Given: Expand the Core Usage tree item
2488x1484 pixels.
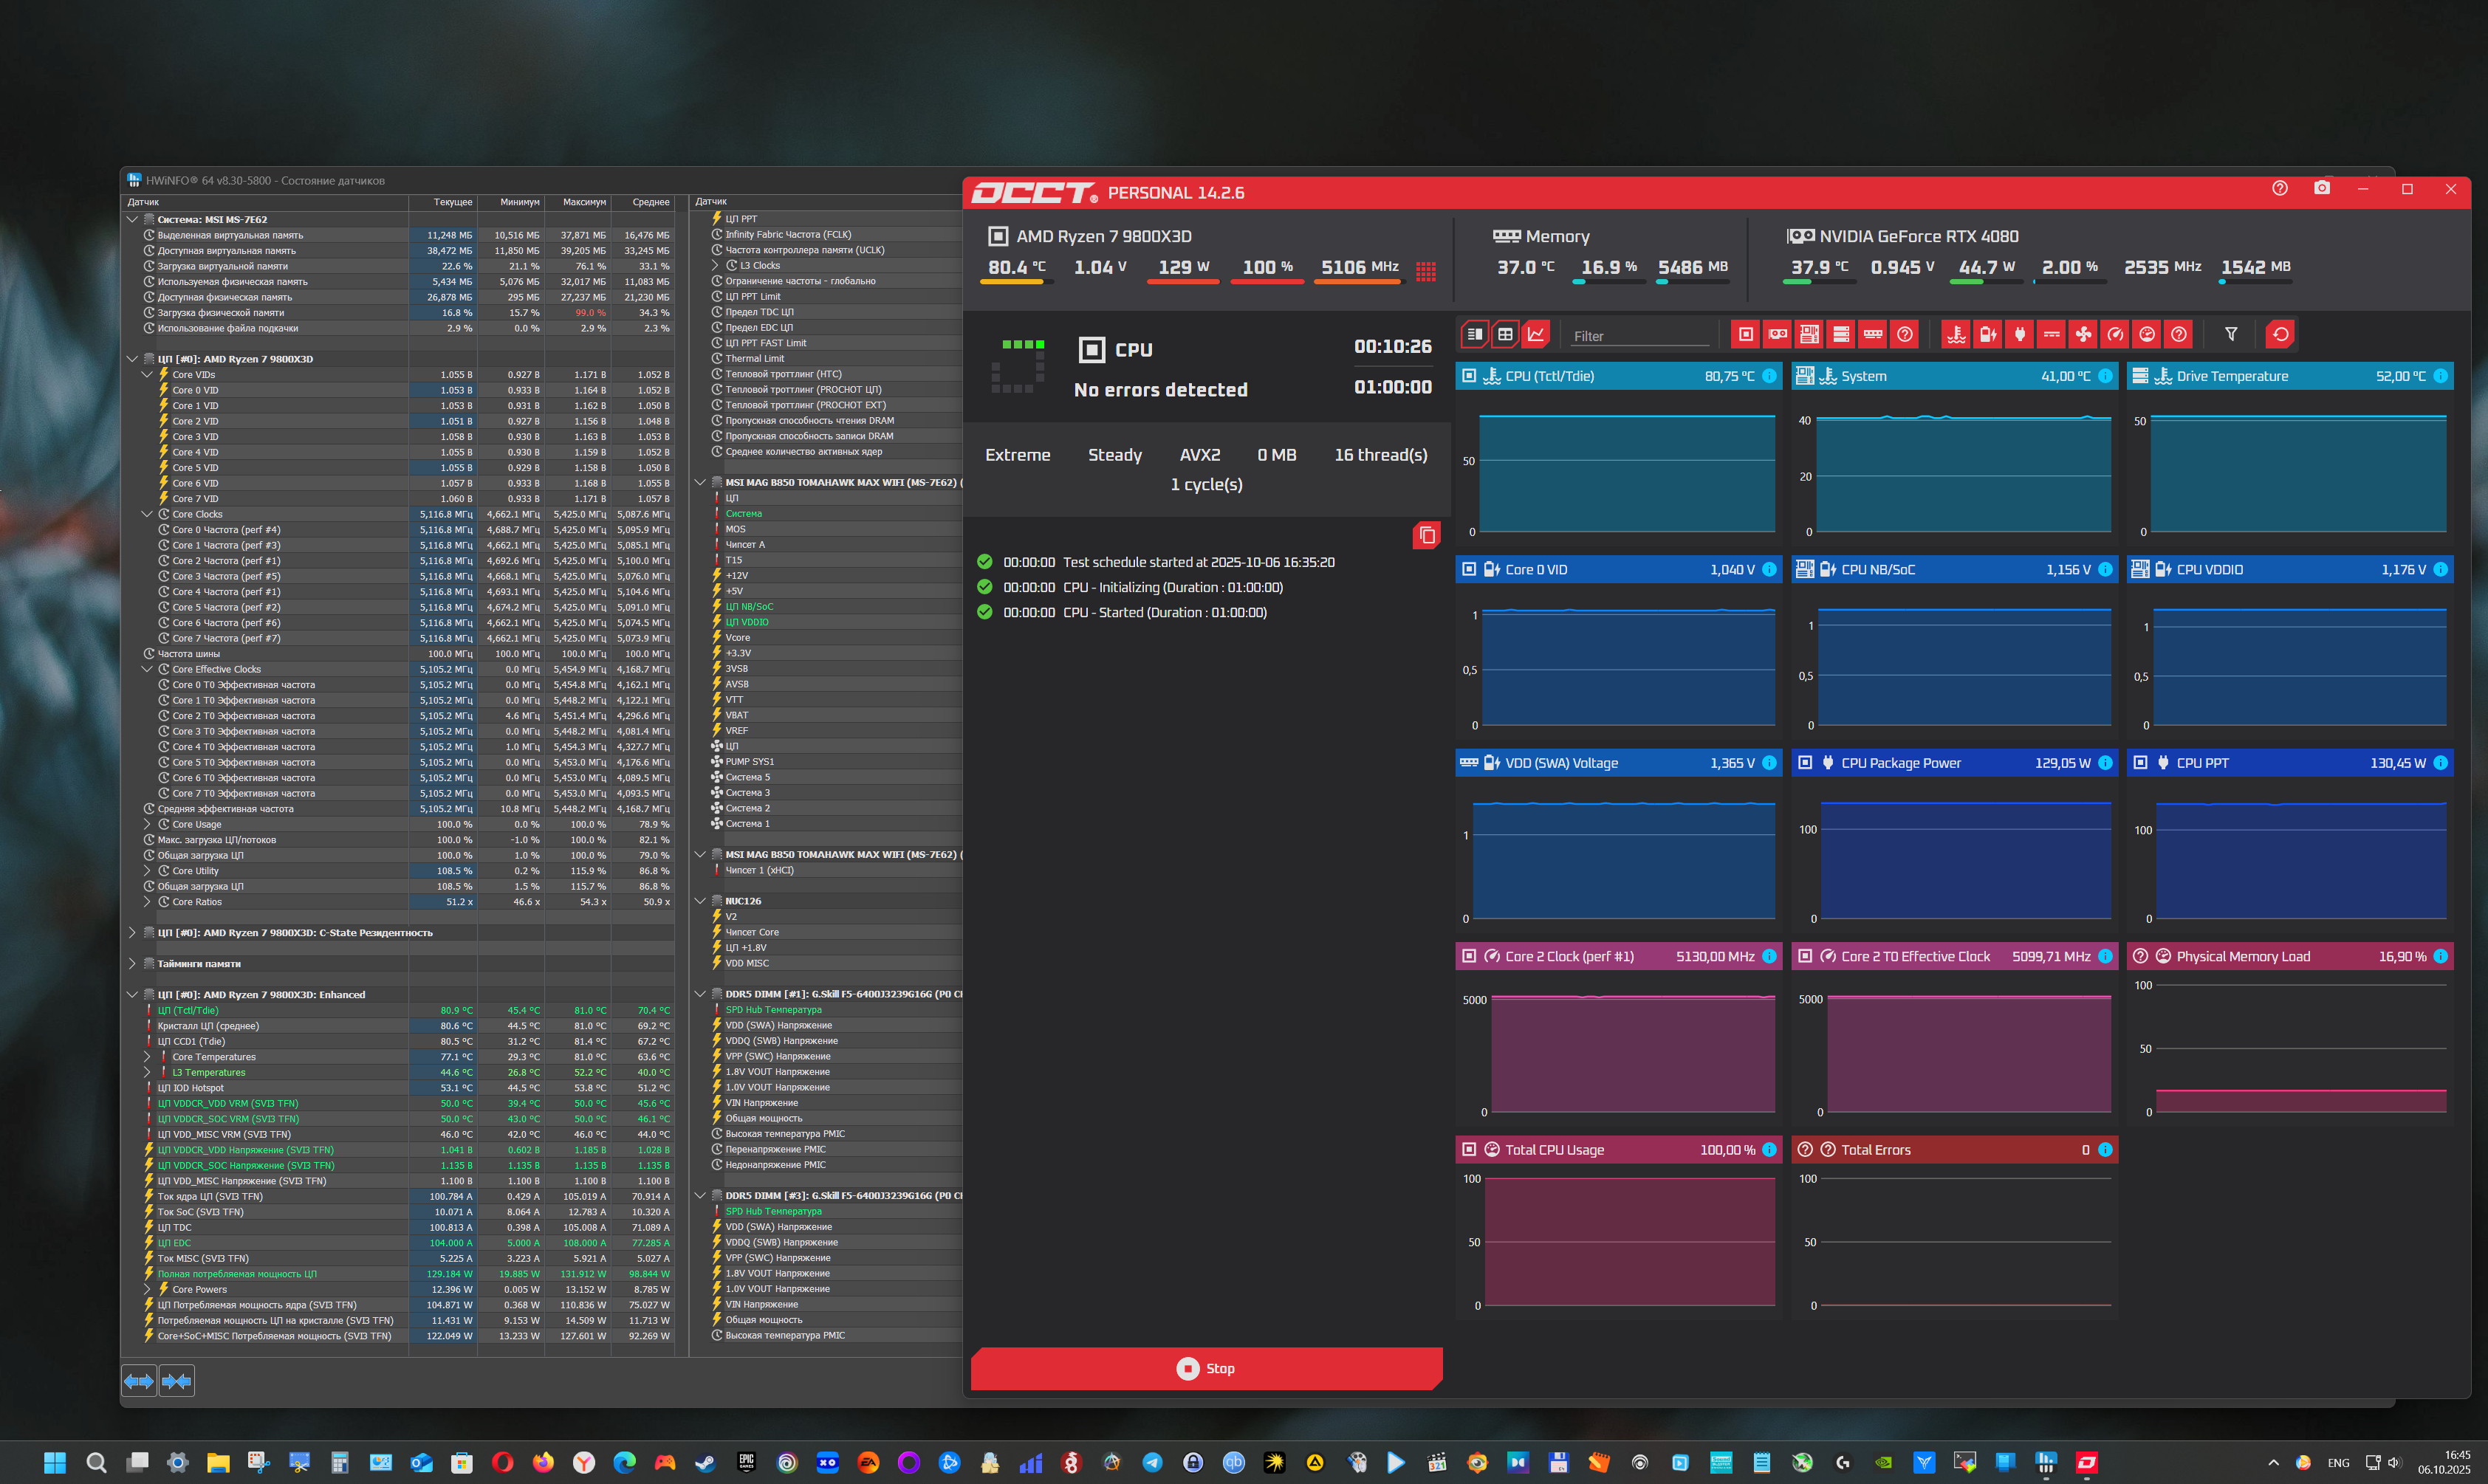Looking at the screenshot, I should pos(147,825).
